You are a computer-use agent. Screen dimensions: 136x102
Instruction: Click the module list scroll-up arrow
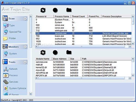tap(133, 58)
